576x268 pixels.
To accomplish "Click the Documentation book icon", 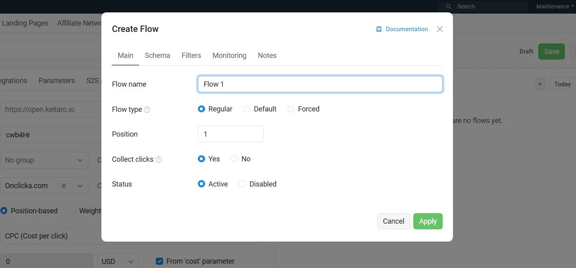I will [379, 29].
